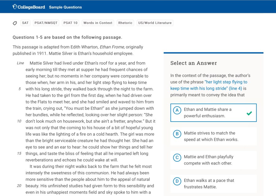Viewport: 276px width, 196px height.
Task: Open the PSAT/NMSQT tag
Action: [45, 23]
